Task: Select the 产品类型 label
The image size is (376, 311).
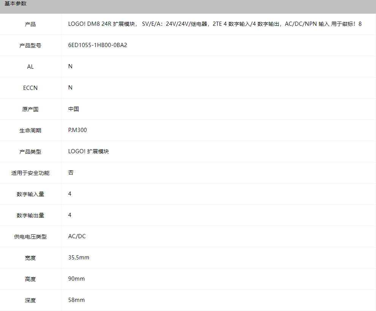Action: (x=30, y=152)
